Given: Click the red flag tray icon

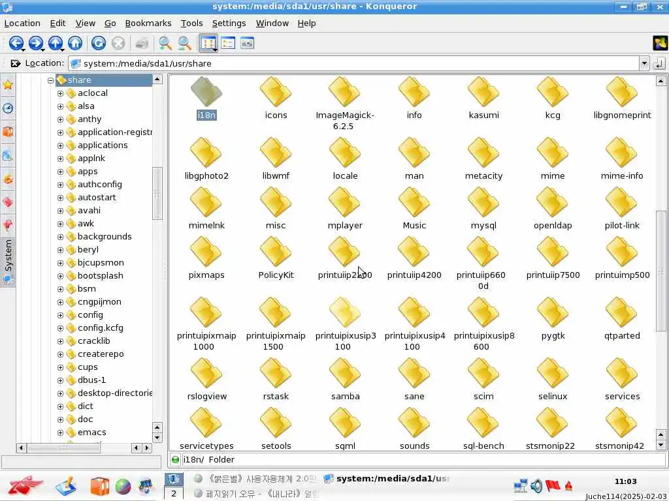Looking at the screenshot, I should tap(553, 485).
